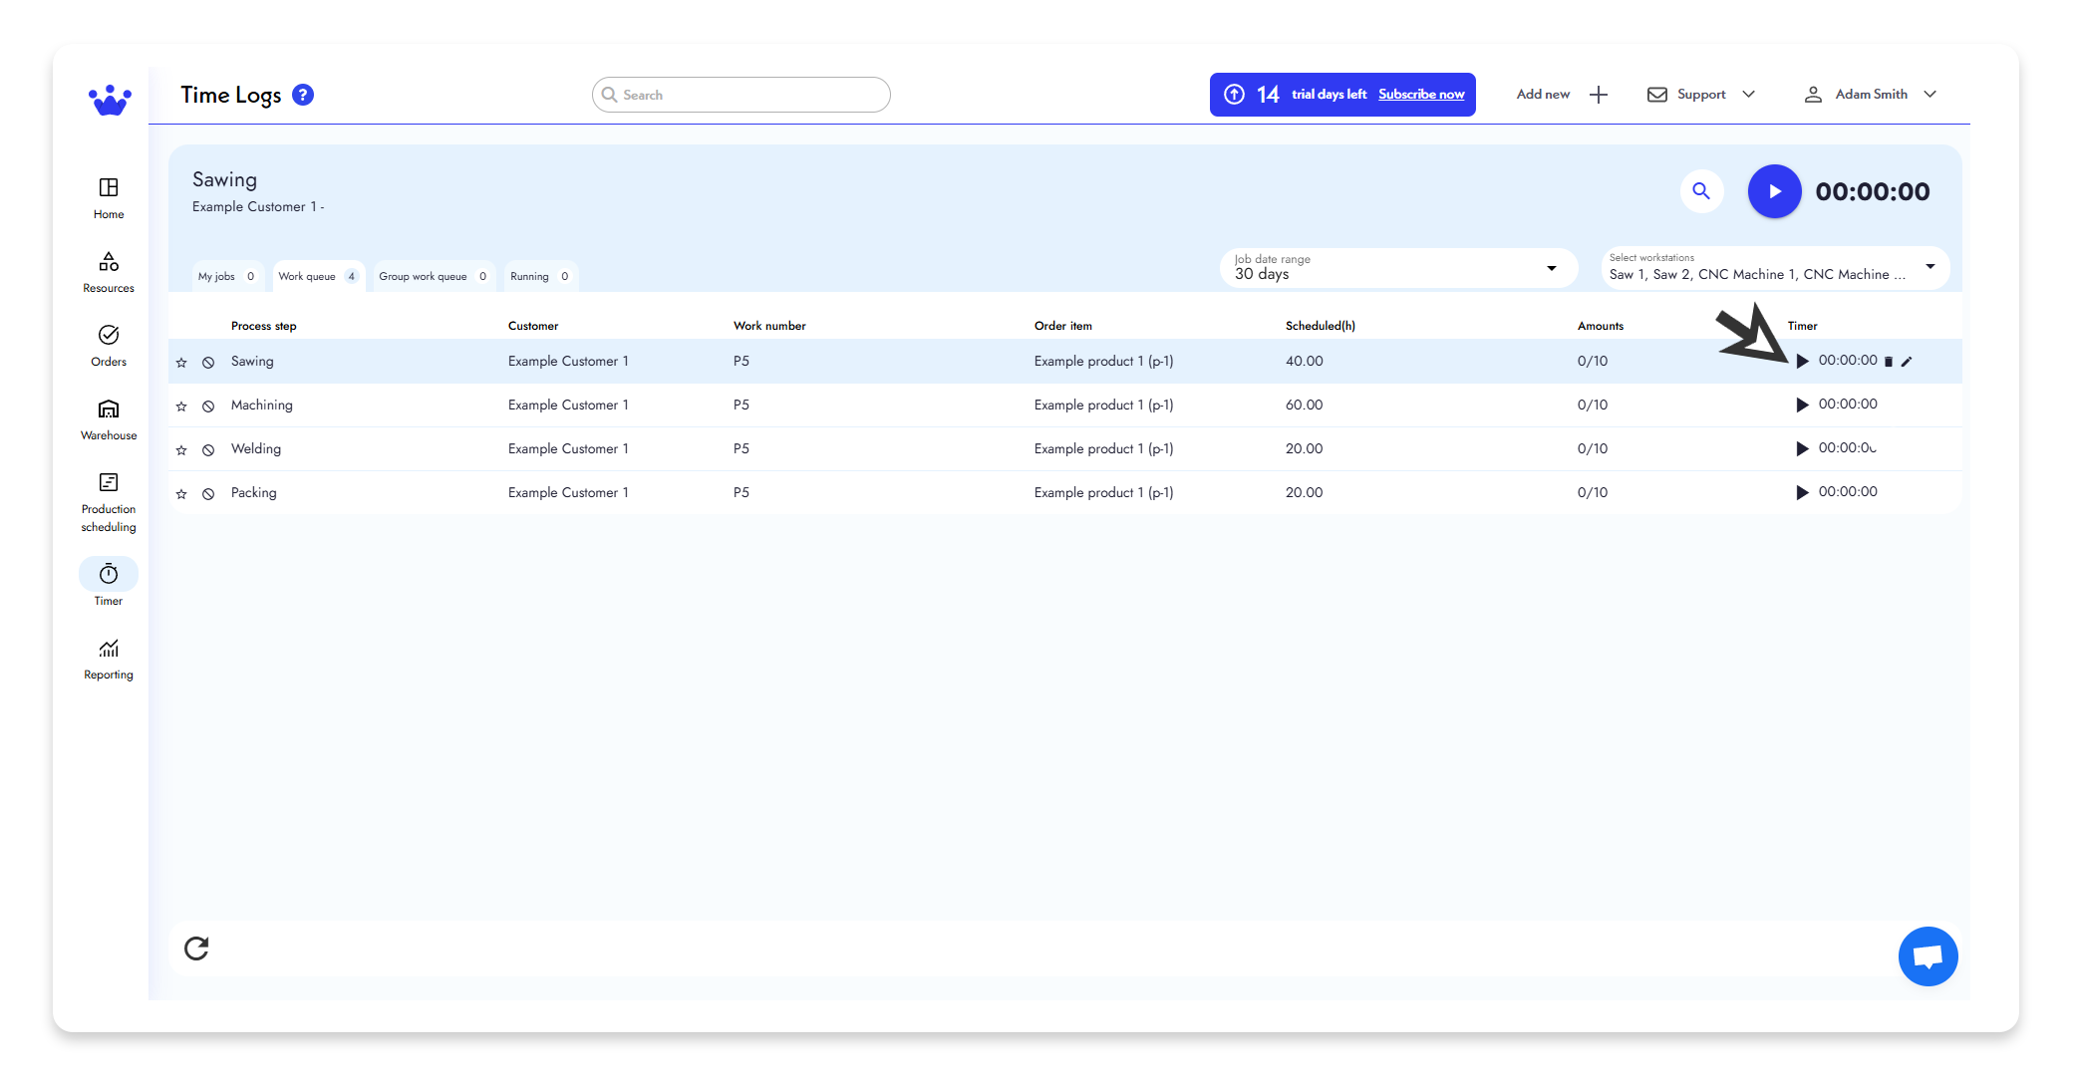
Task: Select the Resources sidebar icon
Action: pyautogui.click(x=108, y=270)
